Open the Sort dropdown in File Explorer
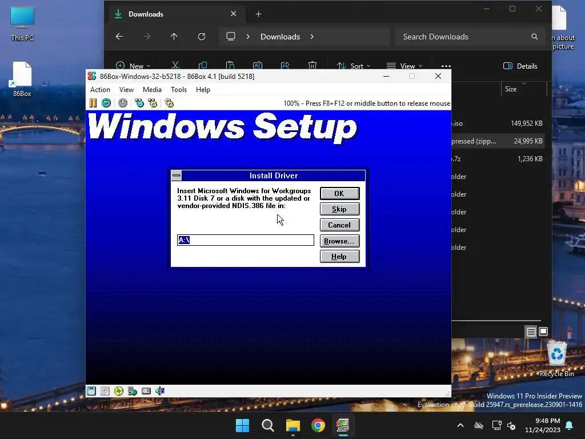 [x=354, y=66]
